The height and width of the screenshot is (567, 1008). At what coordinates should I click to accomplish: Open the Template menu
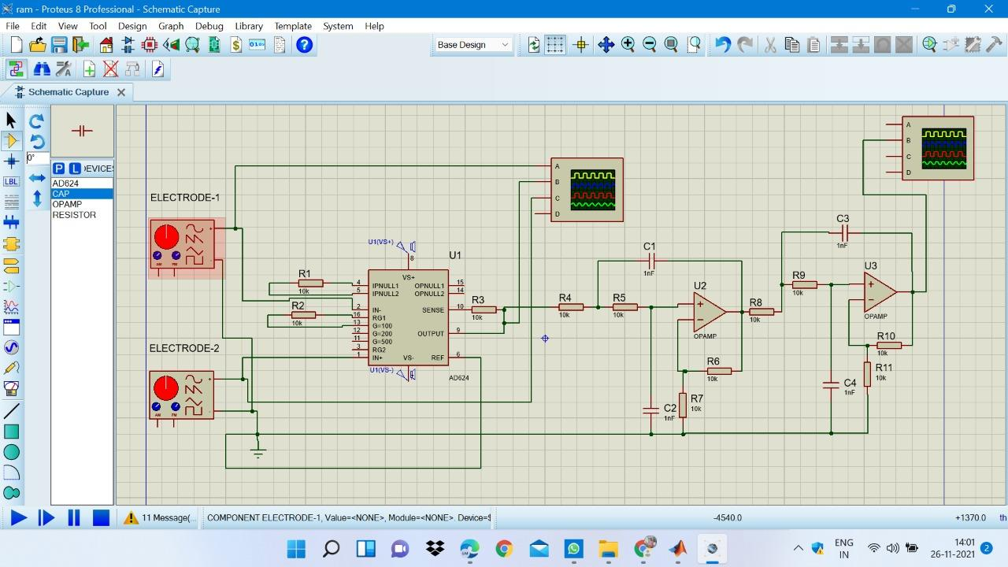click(x=293, y=26)
